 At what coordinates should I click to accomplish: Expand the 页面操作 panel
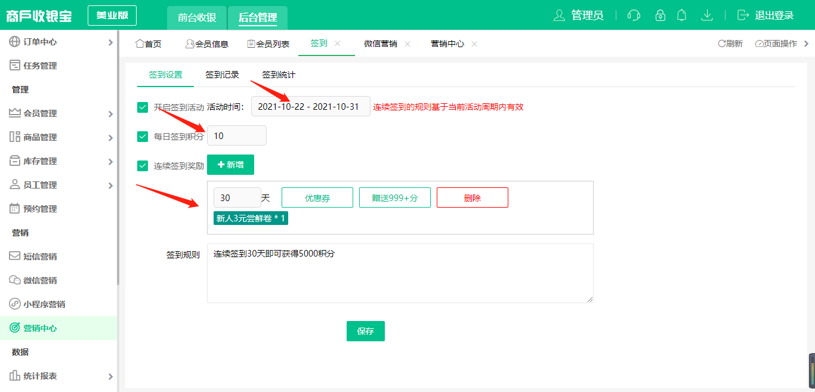pos(776,43)
